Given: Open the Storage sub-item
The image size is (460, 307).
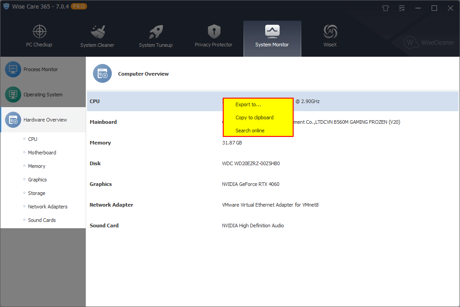Looking at the screenshot, I should [37, 193].
